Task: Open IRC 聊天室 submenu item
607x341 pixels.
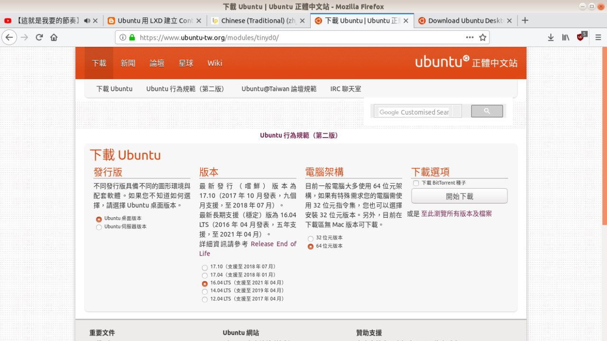Action: pos(346,89)
